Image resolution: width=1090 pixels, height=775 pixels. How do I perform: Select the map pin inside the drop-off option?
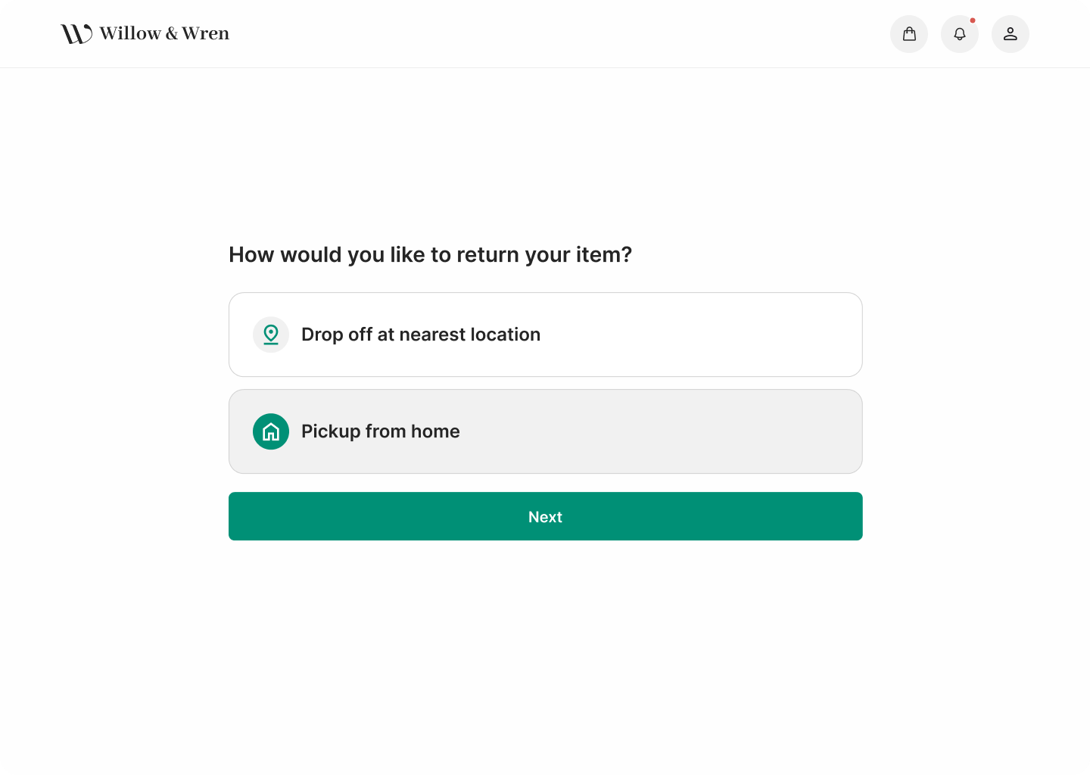point(270,334)
